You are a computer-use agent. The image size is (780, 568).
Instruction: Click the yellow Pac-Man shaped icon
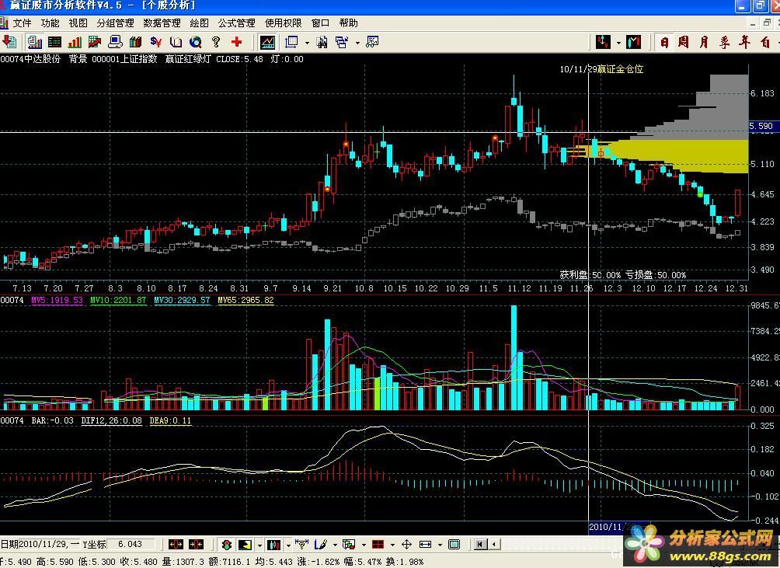click(245, 545)
